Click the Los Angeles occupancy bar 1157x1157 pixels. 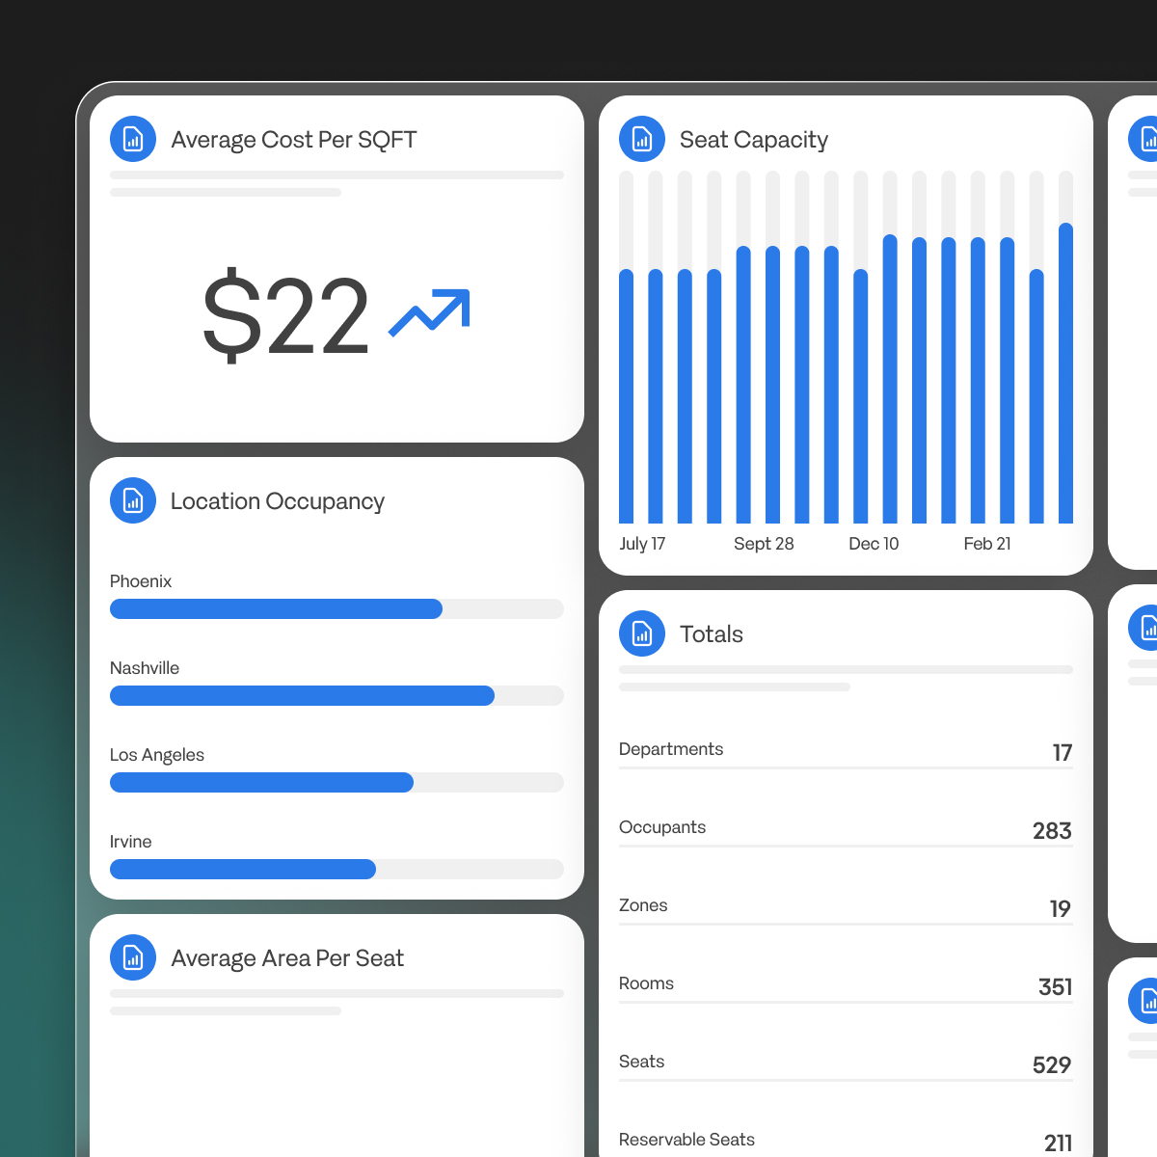coord(336,782)
